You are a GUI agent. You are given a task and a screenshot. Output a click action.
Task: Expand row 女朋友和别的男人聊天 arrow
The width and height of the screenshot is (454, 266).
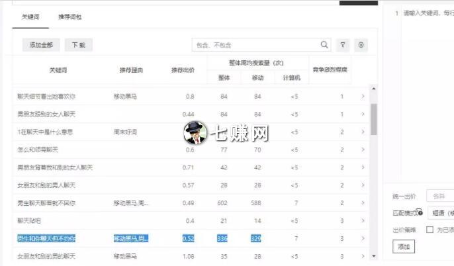[x=363, y=185]
